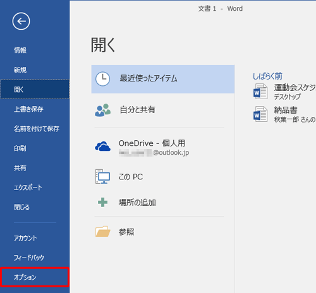Screen dimensions: 316x293
Task: Click the green plus icon
Action: pos(103,202)
